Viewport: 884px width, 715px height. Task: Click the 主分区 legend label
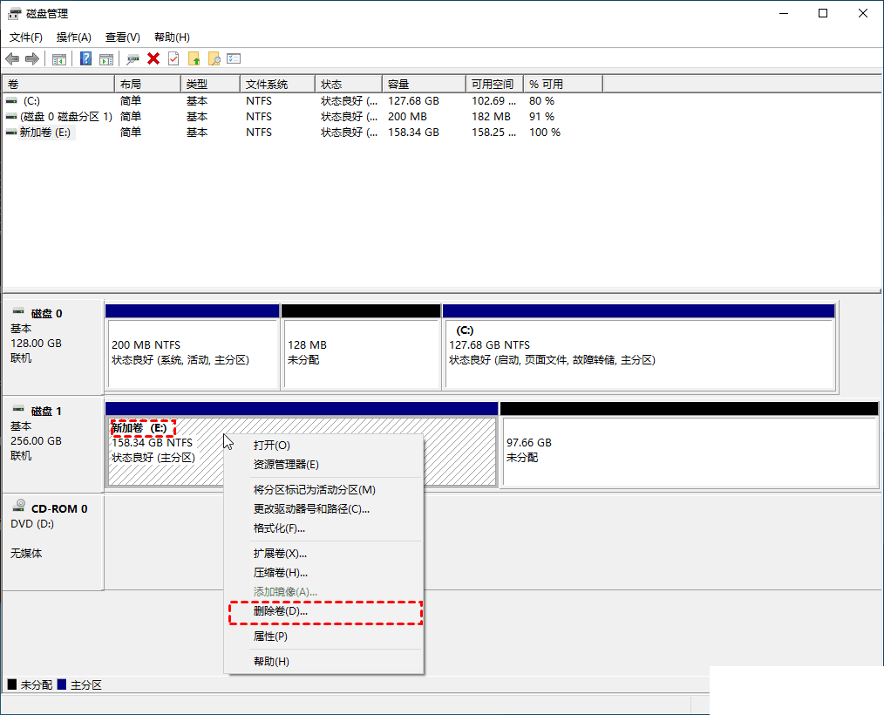pyautogui.click(x=86, y=685)
